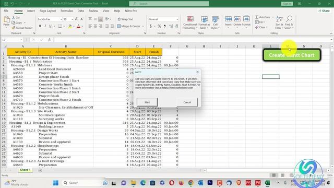
Task: Click Merge & Center
Action: tap(129, 26)
